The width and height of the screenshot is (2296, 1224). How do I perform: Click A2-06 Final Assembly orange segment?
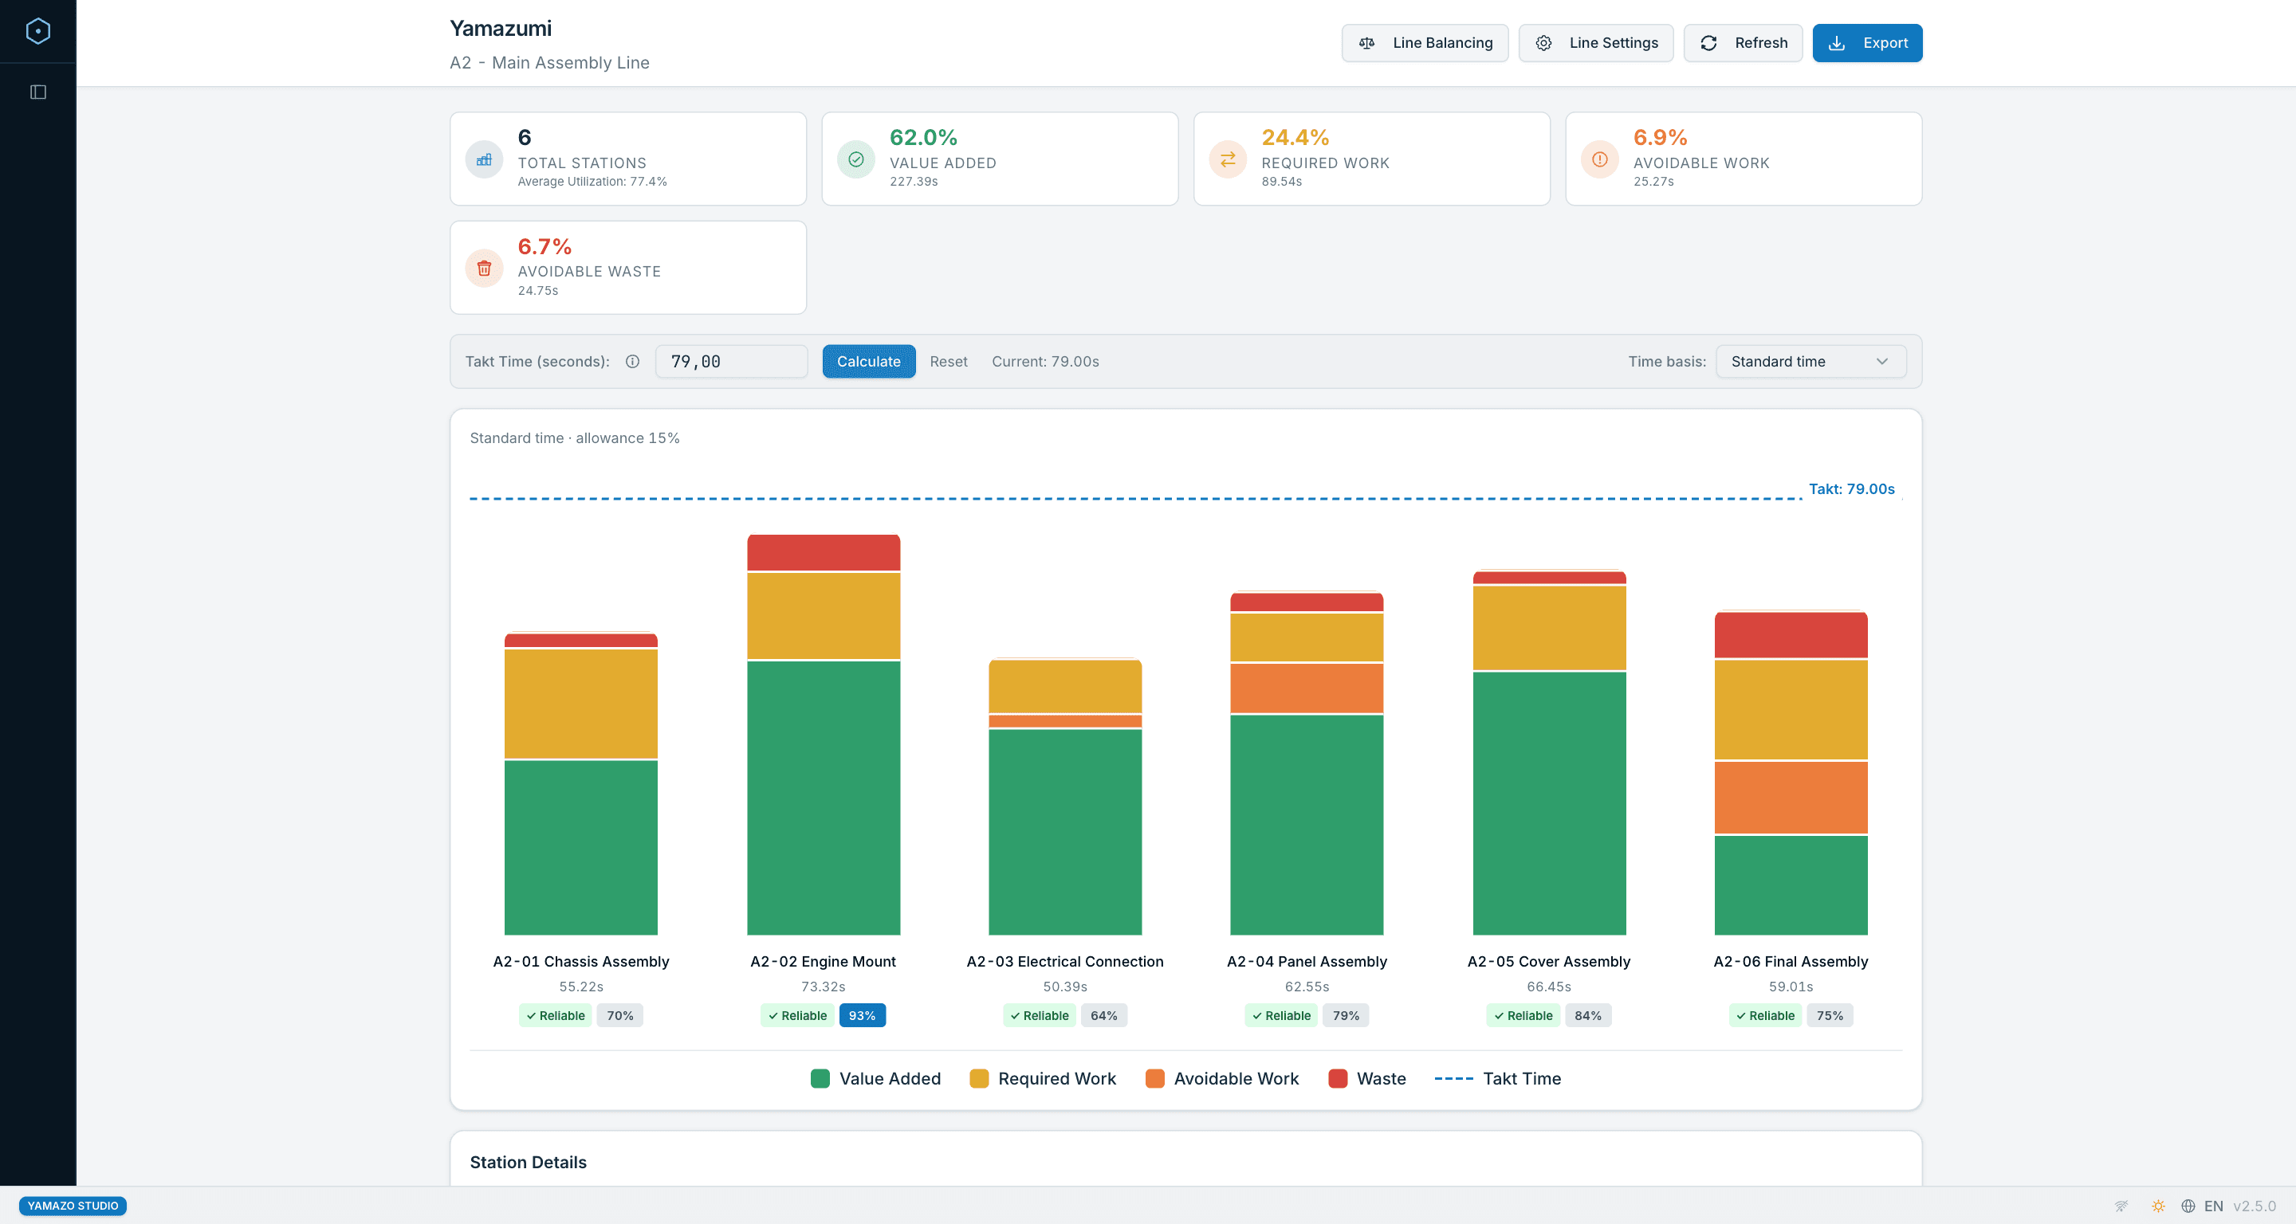[x=1791, y=798]
